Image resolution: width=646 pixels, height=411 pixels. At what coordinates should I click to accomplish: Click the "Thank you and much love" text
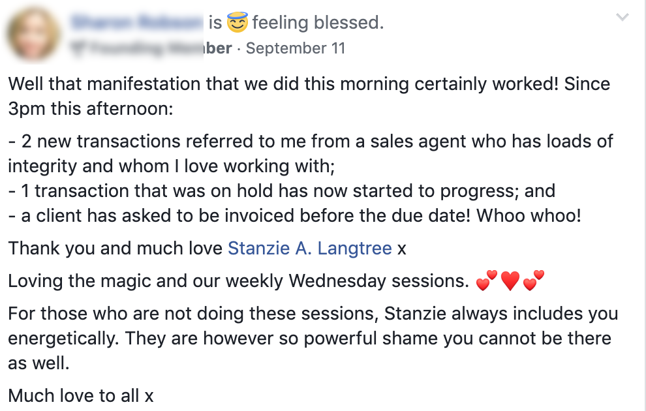[116, 248]
